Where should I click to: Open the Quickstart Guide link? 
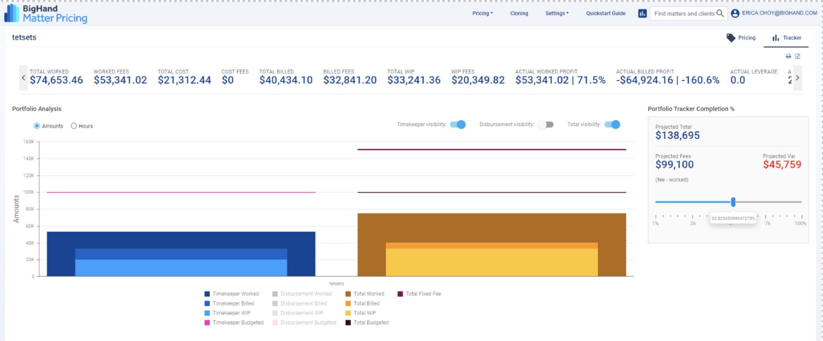(606, 14)
